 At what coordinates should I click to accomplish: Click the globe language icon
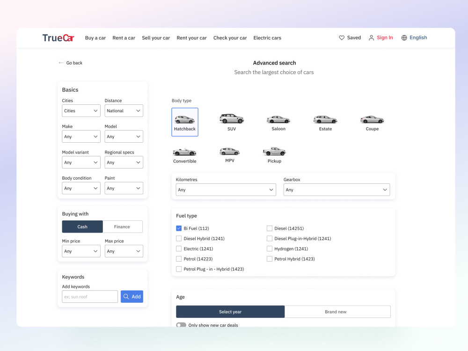[x=404, y=37]
